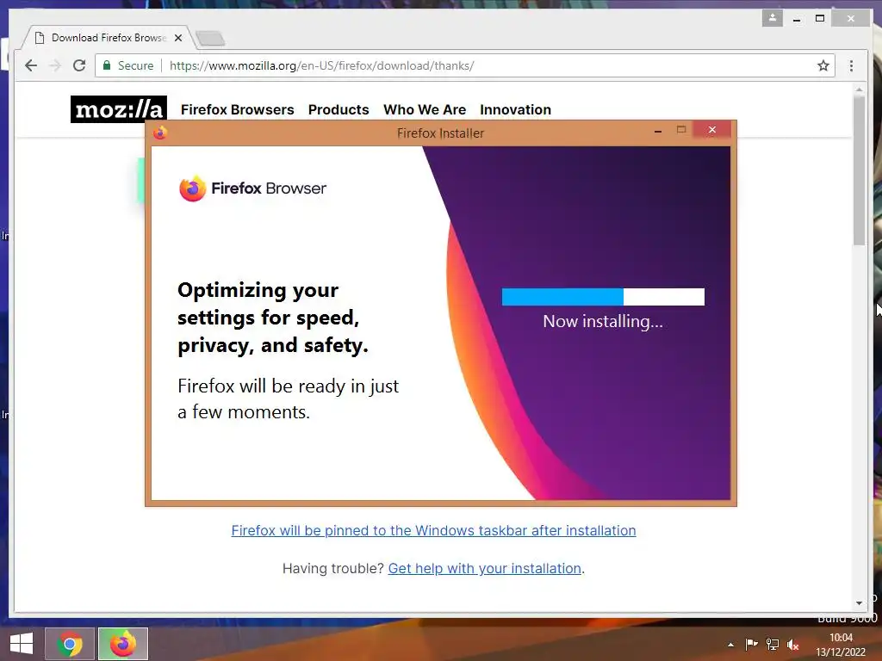Click the 'Now installing...' status text
The width and height of the screenshot is (882, 661).
pyautogui.click(x=603, y=321)
